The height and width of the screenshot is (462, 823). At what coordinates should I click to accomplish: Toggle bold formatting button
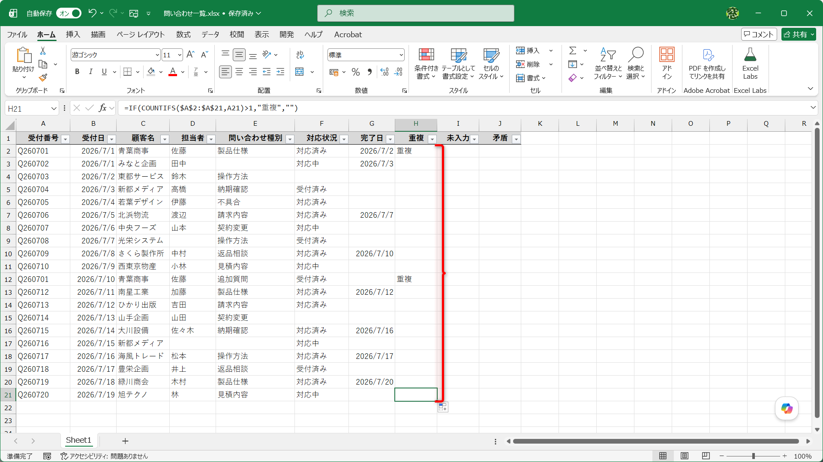coord(77,71)
